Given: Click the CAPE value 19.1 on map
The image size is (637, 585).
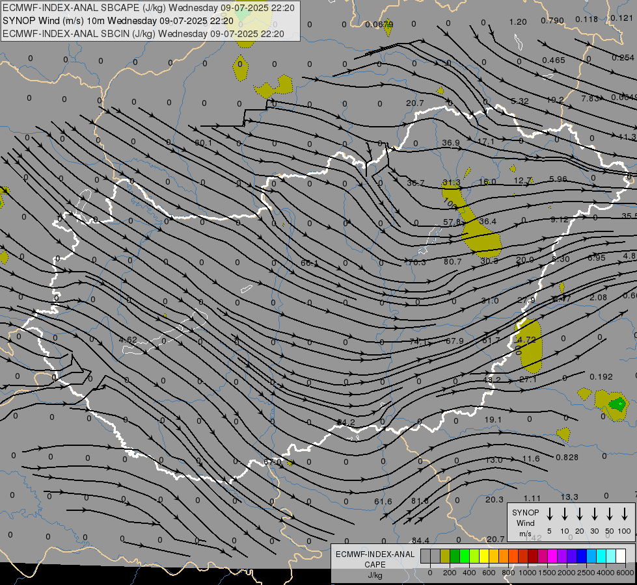Looking at the screenshot, I should point(493,419).
